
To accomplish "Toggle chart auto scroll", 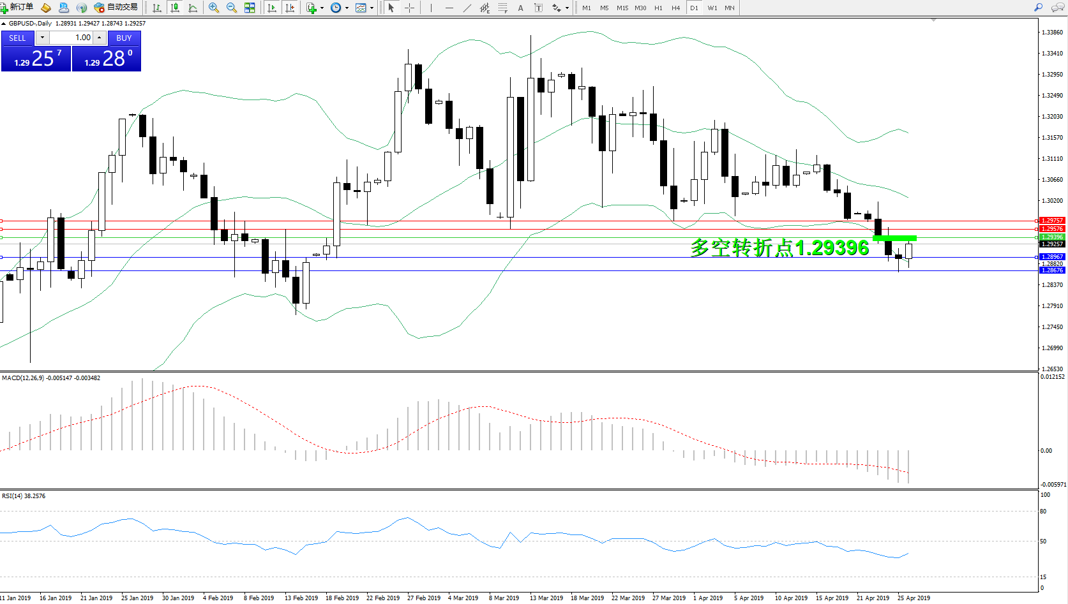I will tap(272, 8).
